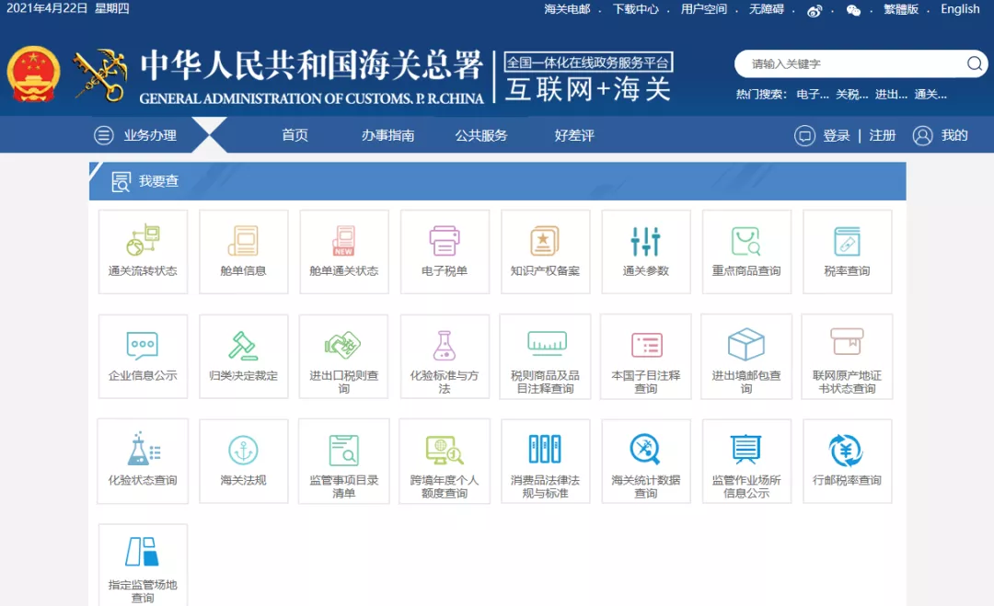The image size is (994, 606).
Task: Select 重点商品查询 shopping bag icon
Action: pyautogui.click(x=746, y=241)
